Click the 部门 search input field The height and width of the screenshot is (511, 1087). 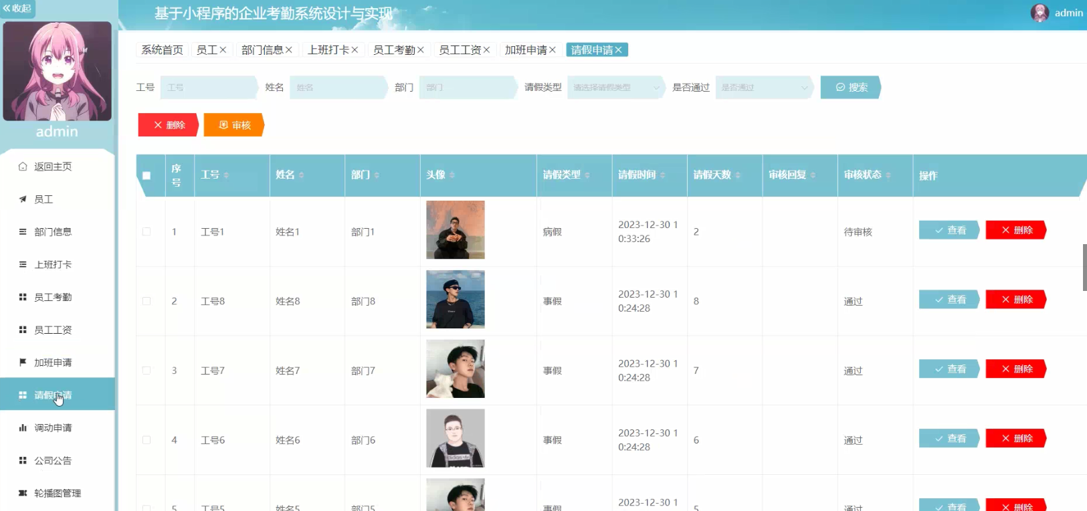tap(468, 88)
